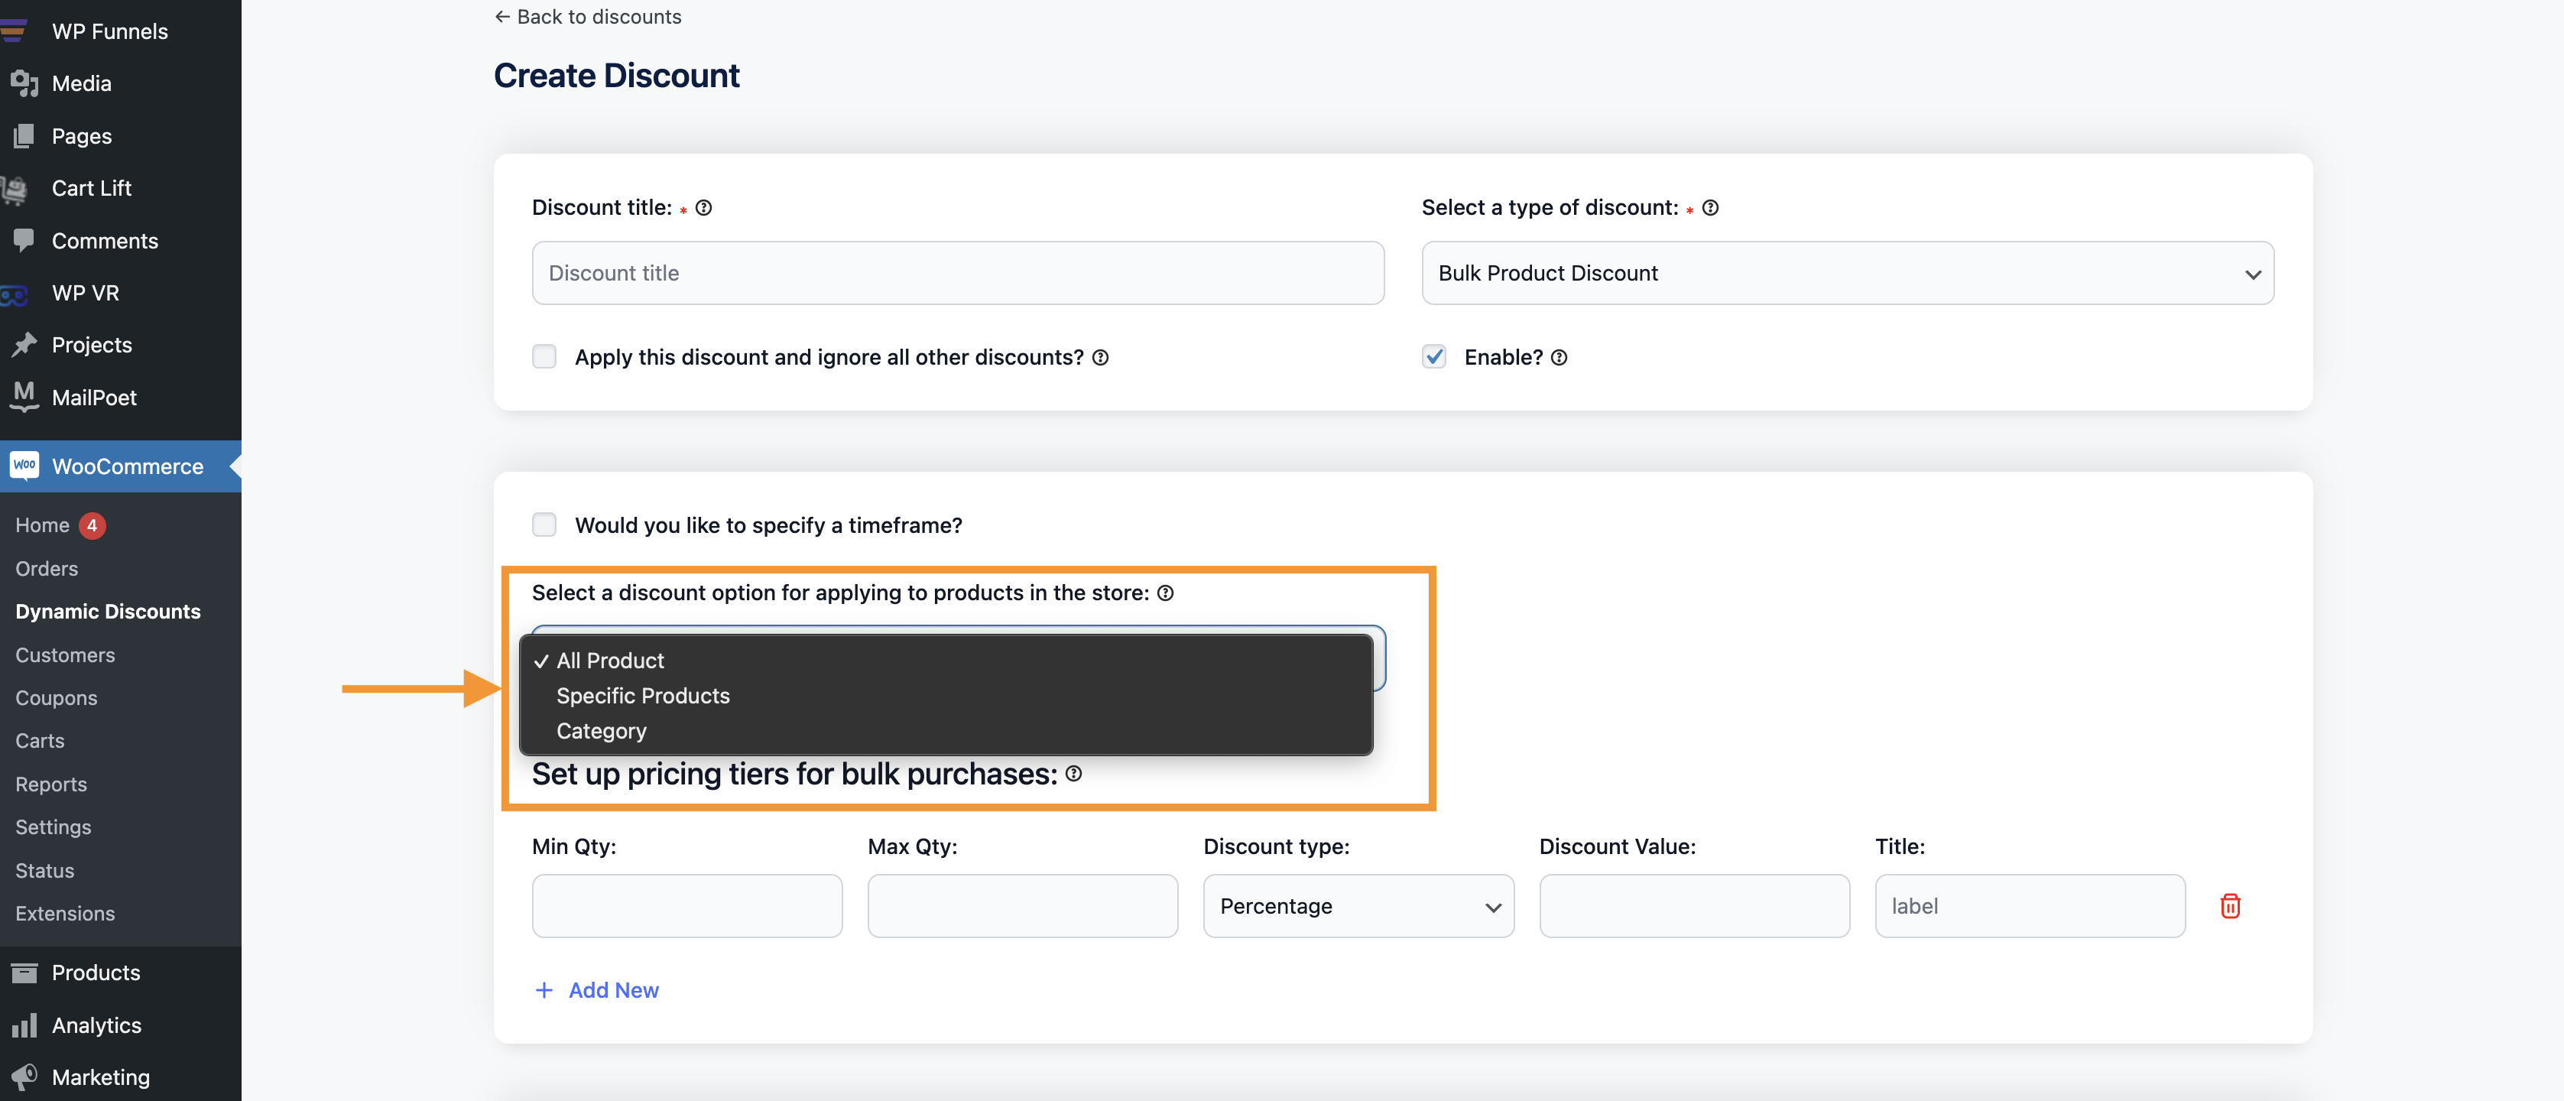This screenshot has width=2564, height=1101.
Task: Click the delete row red trash icon
Action: click(x=2231, y=905)
